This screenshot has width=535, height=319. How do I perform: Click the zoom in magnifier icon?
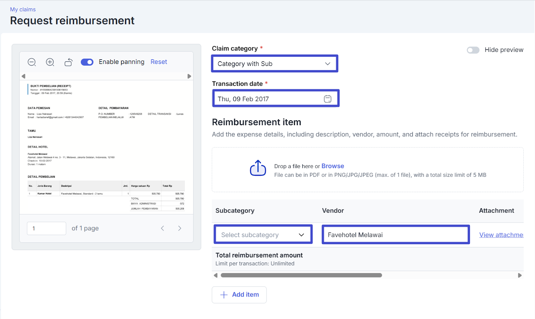[x=50, y=62]
